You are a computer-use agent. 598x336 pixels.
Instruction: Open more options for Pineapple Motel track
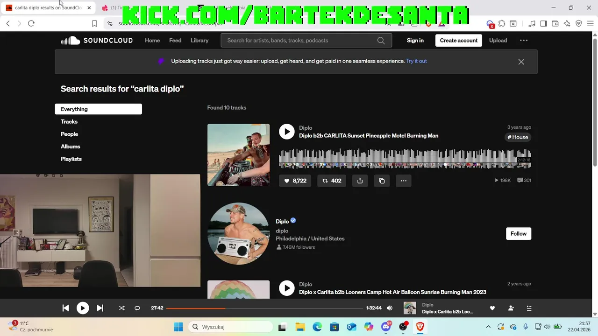click(x=404, y=181)
